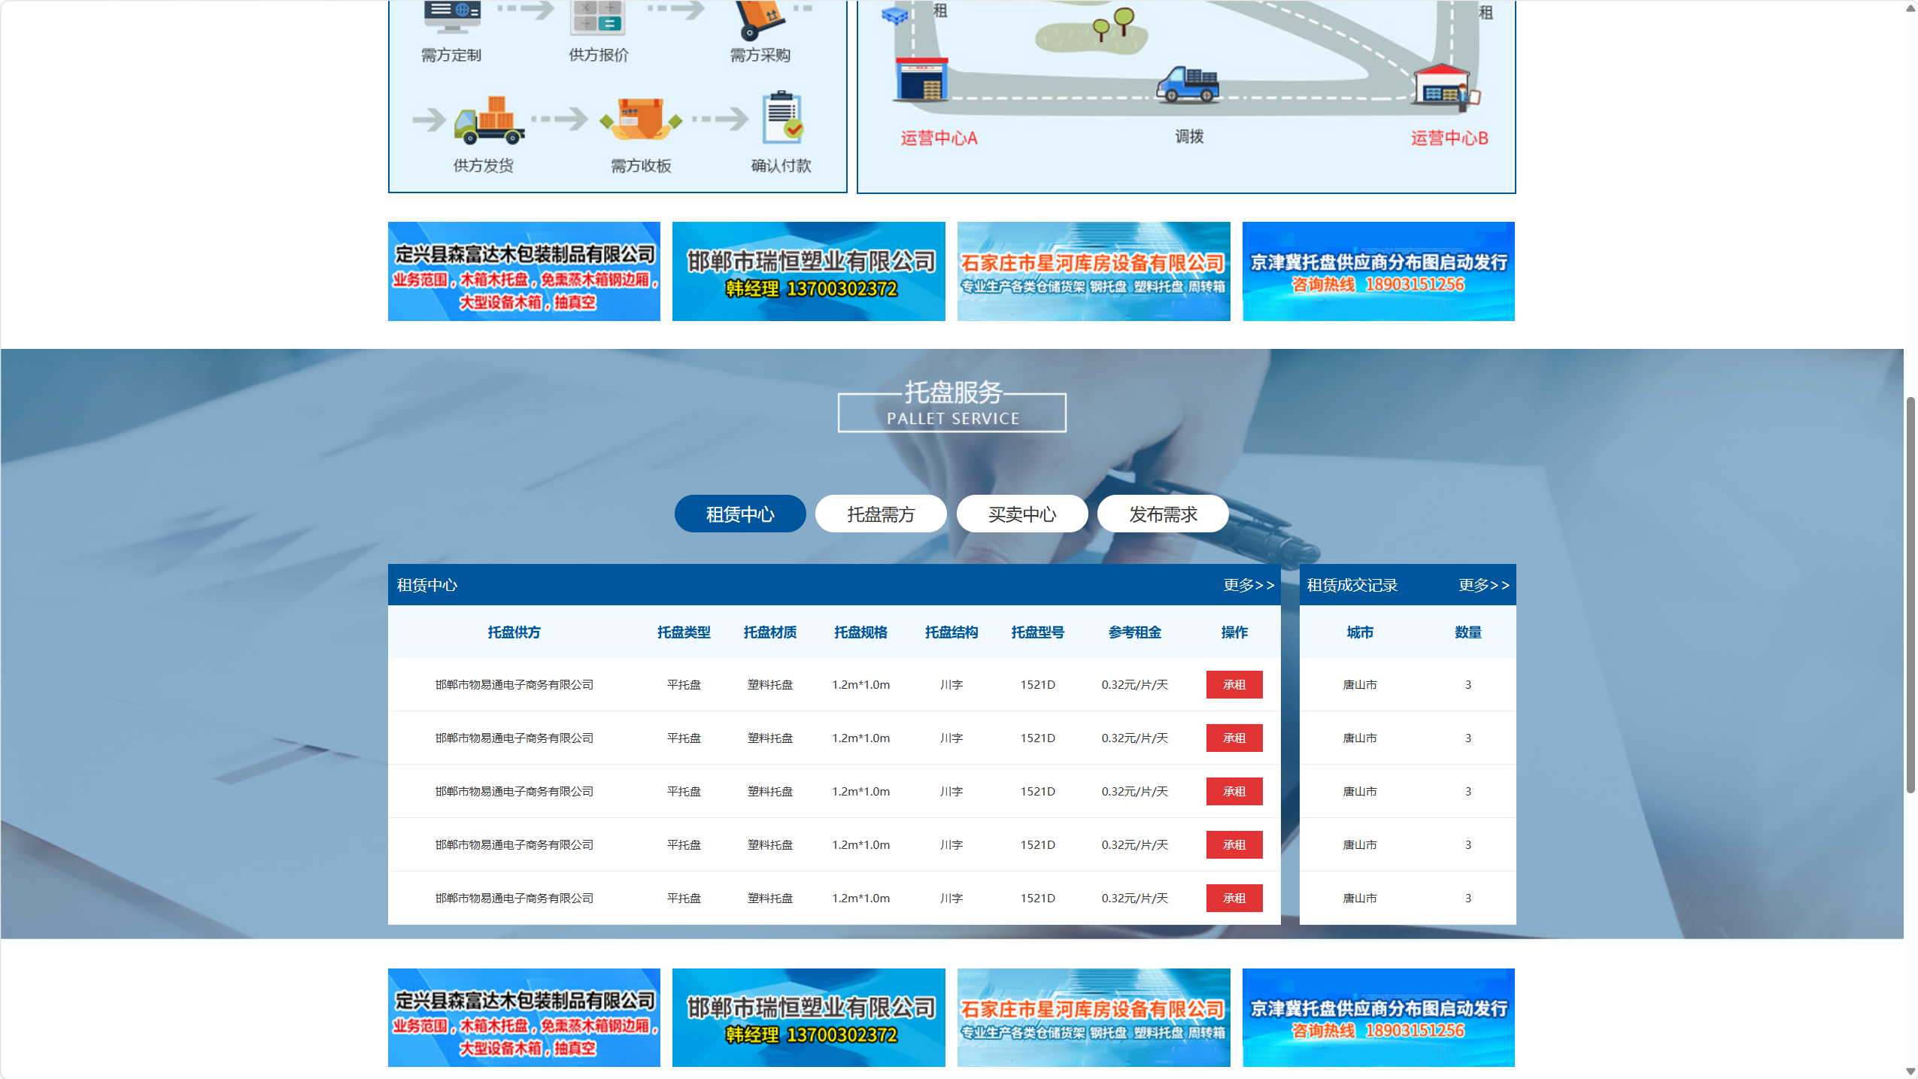Select the active 租赁中心 tab

pos(740,514)
